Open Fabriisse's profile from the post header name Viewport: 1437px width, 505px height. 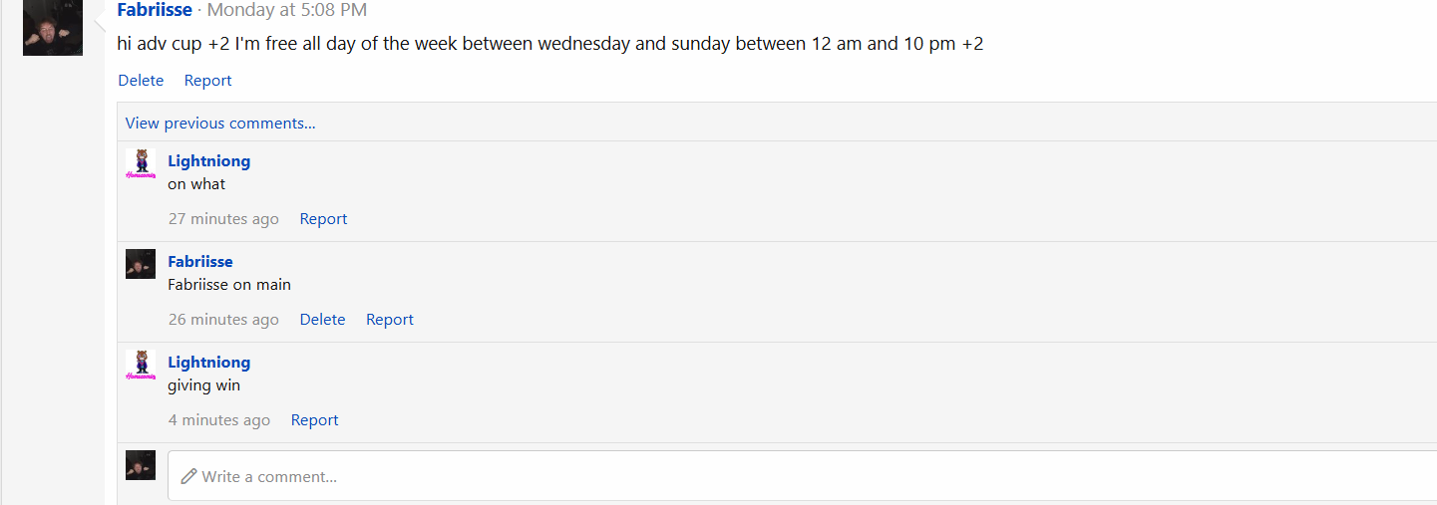click(x=155, y=10)
